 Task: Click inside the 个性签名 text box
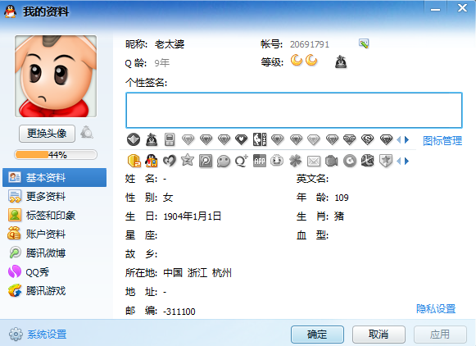coord(294,110)
